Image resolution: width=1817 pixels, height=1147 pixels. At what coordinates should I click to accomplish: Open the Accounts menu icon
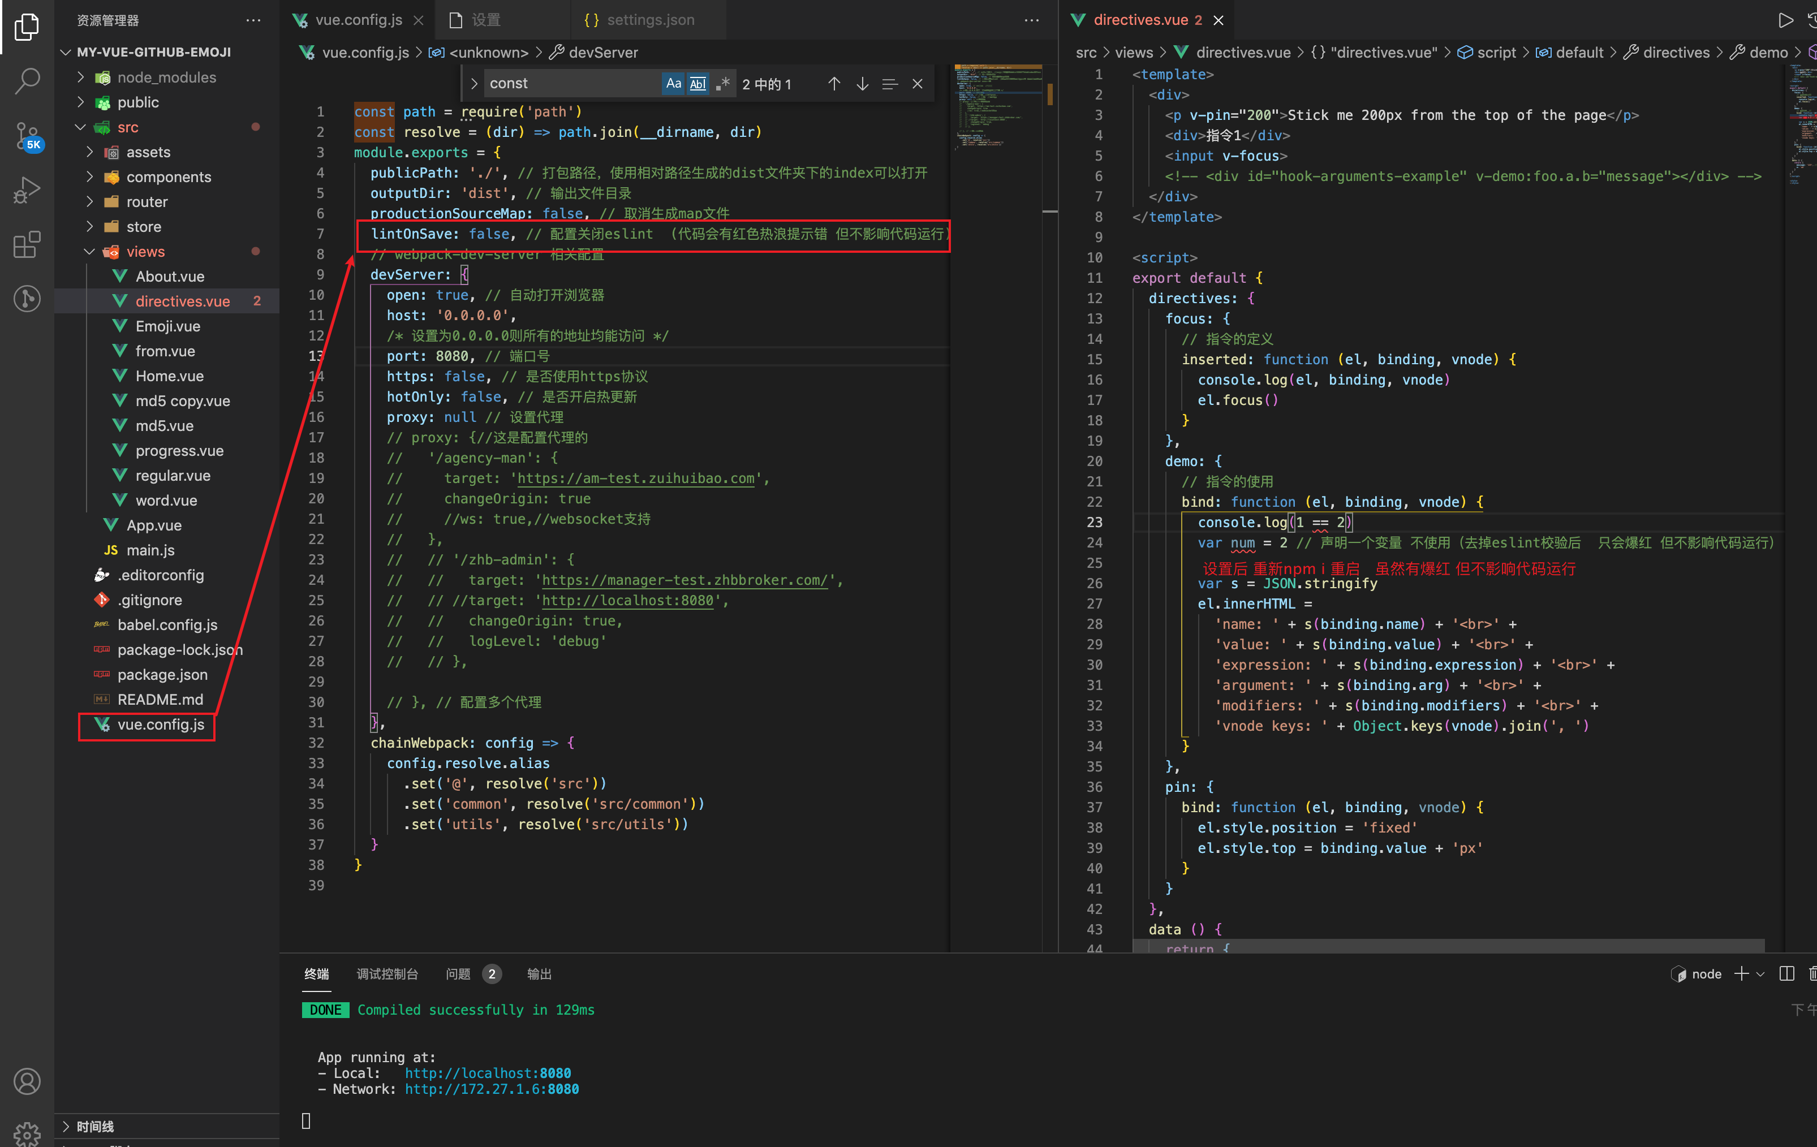pos(27,1081)
